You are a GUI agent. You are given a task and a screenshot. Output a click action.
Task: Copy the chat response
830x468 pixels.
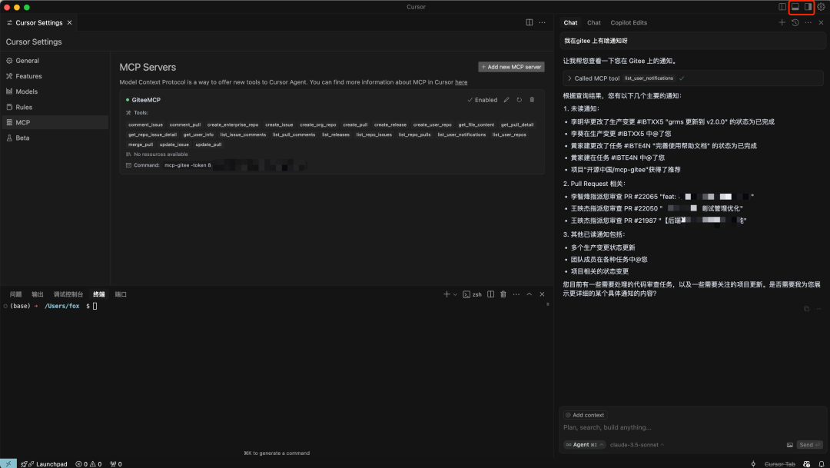(x=807, y=309)
